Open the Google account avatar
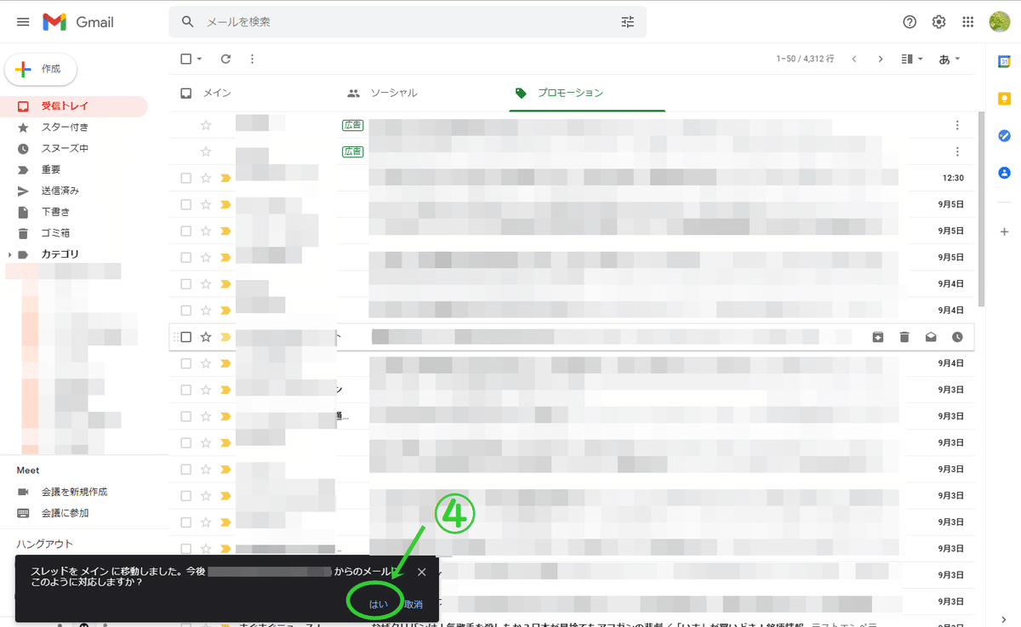This screenshot has width=1021, height=627. pyautogui.click(x=1000, y=22)
